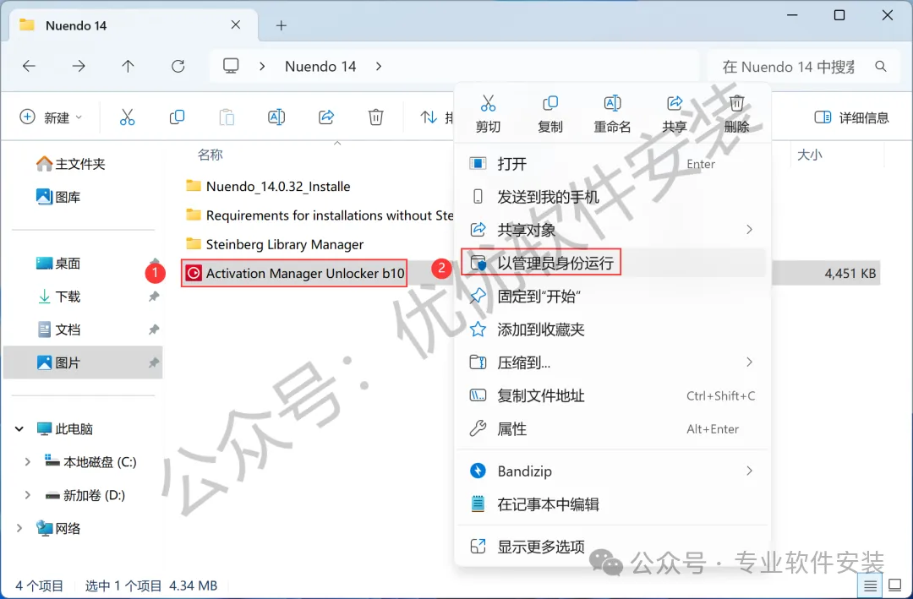Expand the 本地磁盘 (C:) tree node

[27, 461]
